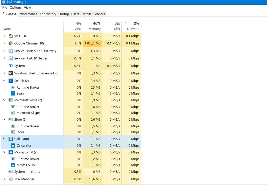Open the File menu
Image resolution: width=267 pixels, height=186 pixels.
5,7
